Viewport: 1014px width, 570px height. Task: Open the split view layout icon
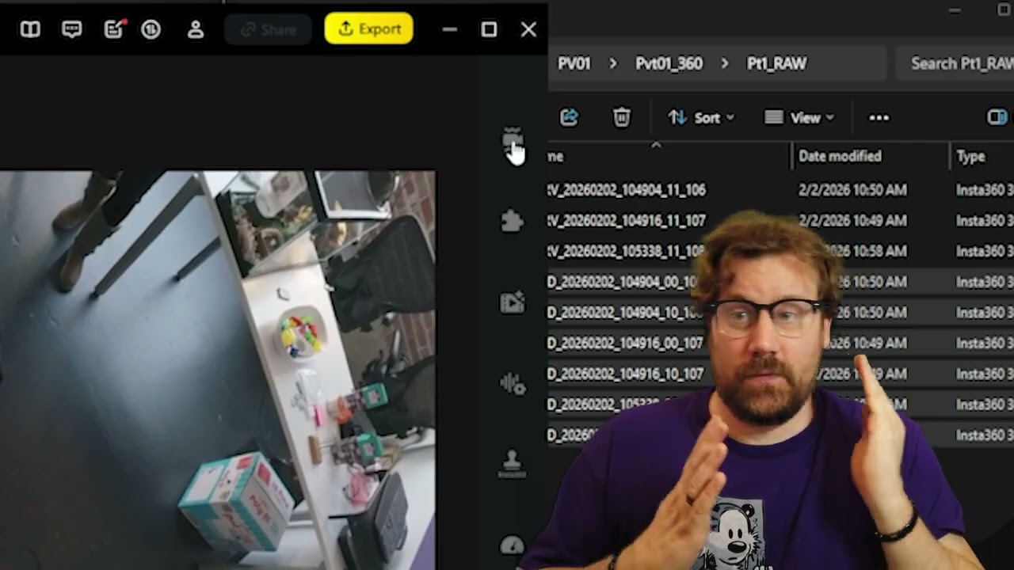coord(30,29)
